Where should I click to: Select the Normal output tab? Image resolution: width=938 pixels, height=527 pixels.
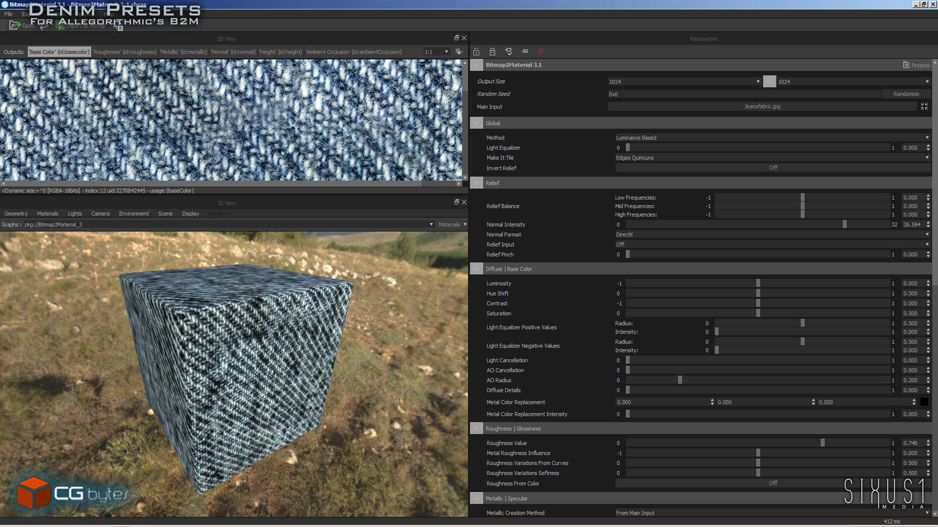233,52
